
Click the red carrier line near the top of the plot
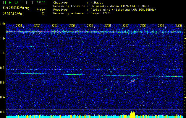95,32
